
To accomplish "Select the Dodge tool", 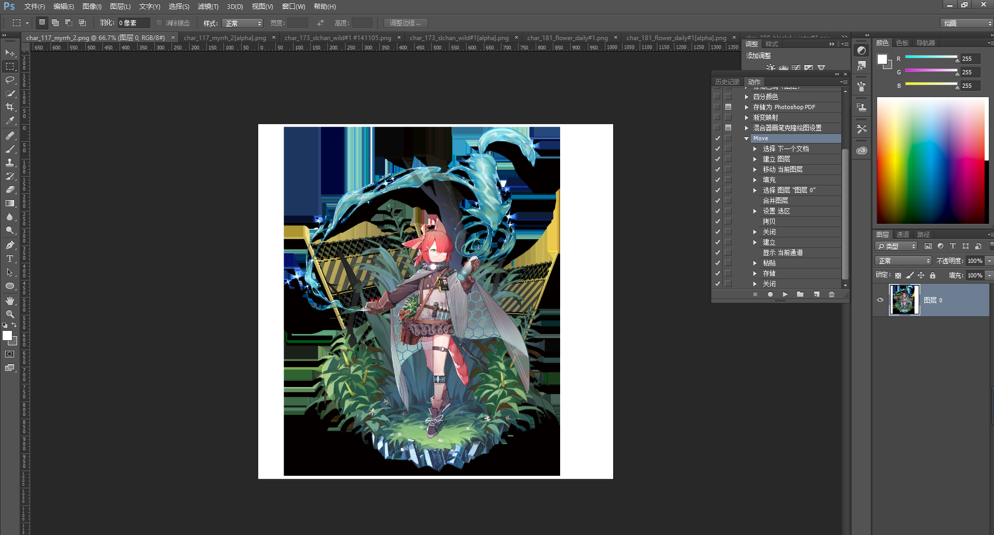I will tap(10, 230).
